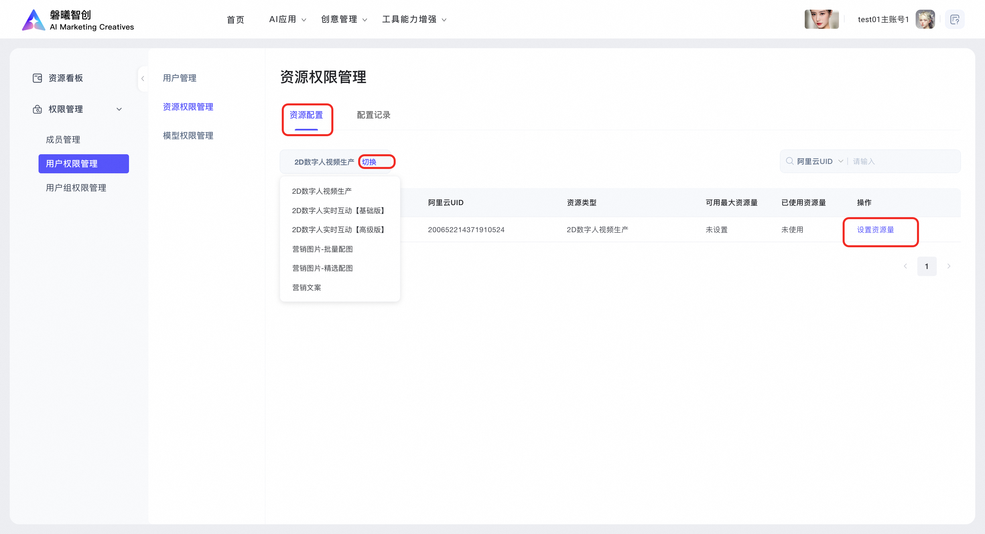Click the 2D数字人视频生产 resource type cell

(597, 230)
